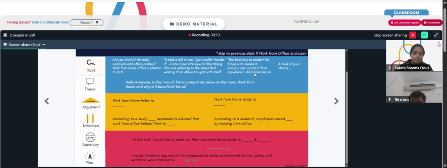Click the I would therefore request plea text

click(201, 158)
